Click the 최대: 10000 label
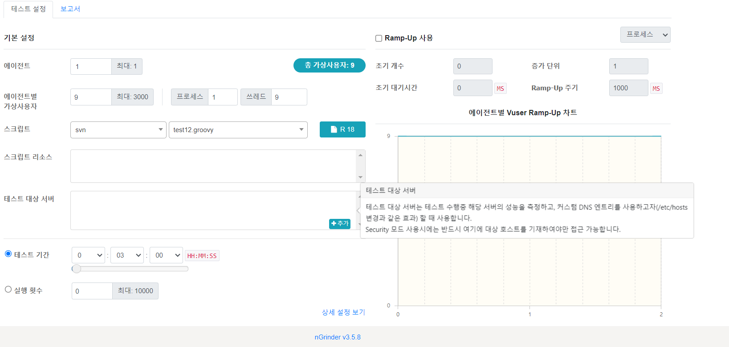This screenshot has height=347, width=729. [x=135, y=291]
